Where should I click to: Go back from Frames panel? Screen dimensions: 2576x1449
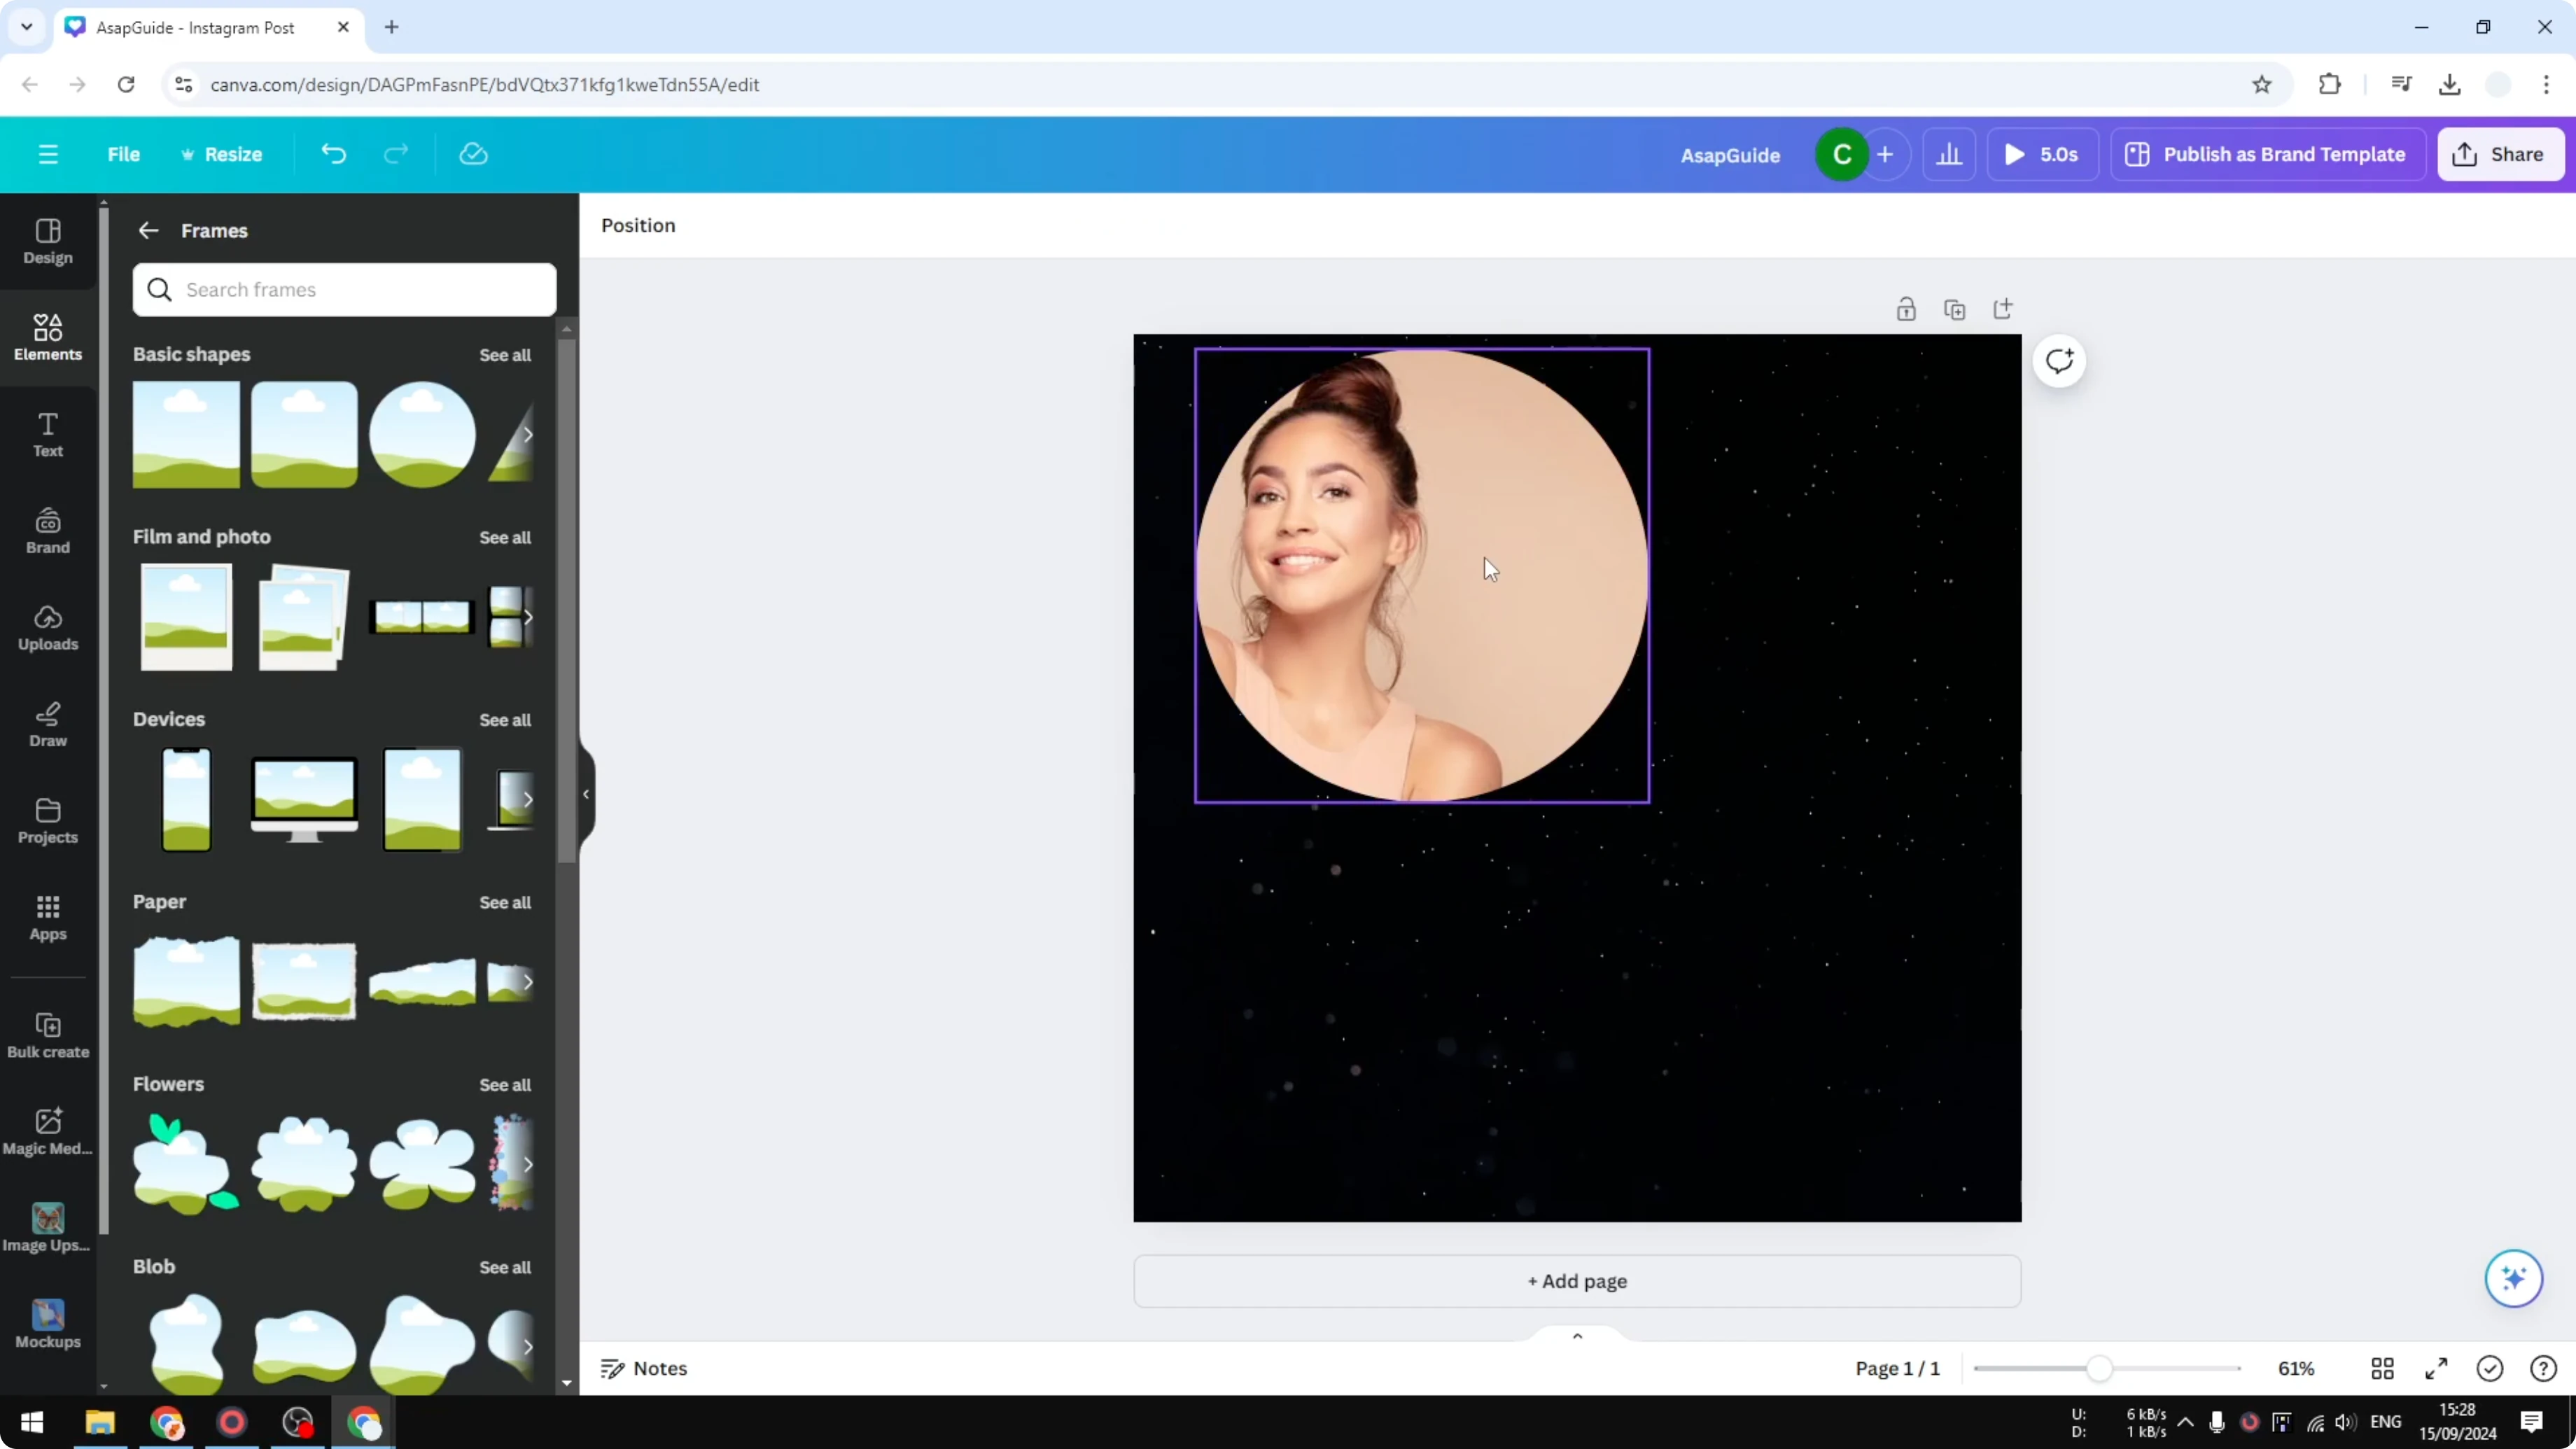tap(148, 230)
